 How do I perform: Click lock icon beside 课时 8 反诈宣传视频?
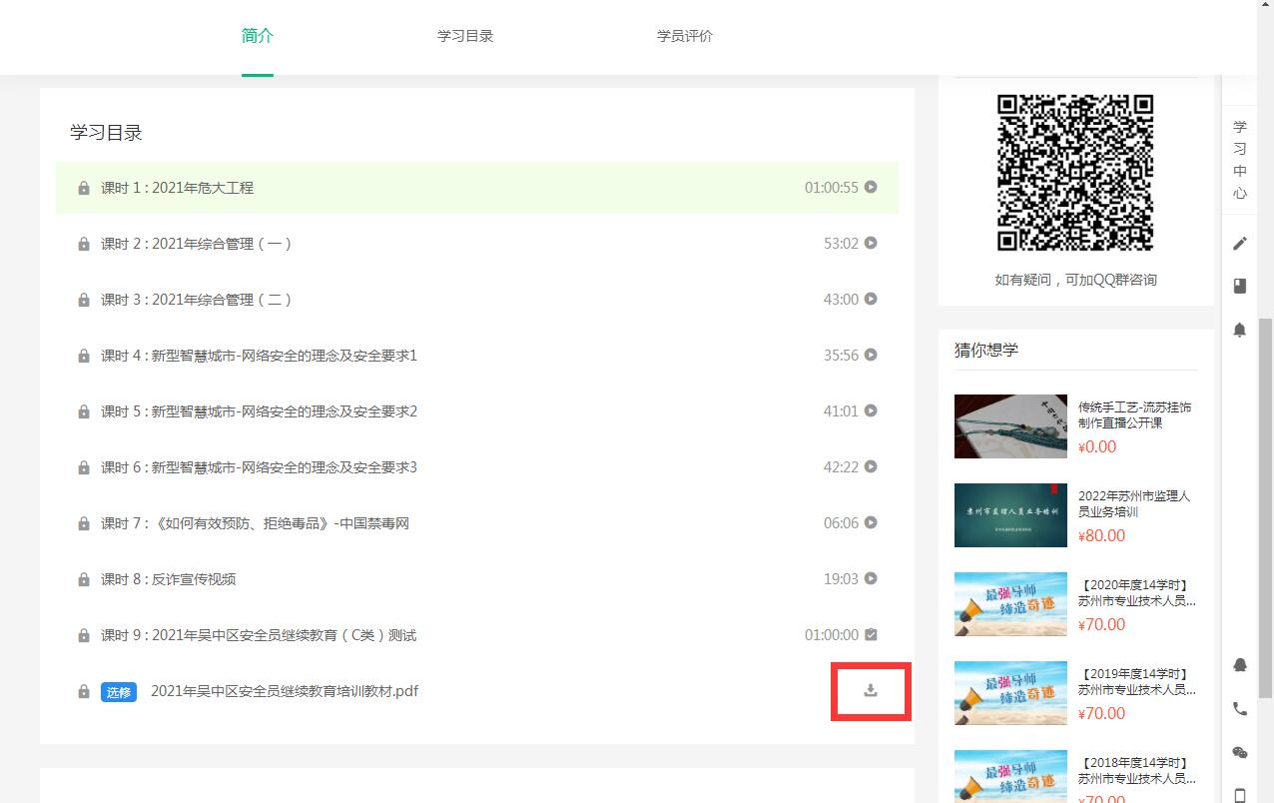pyautogui.click(x=84, y=579)
